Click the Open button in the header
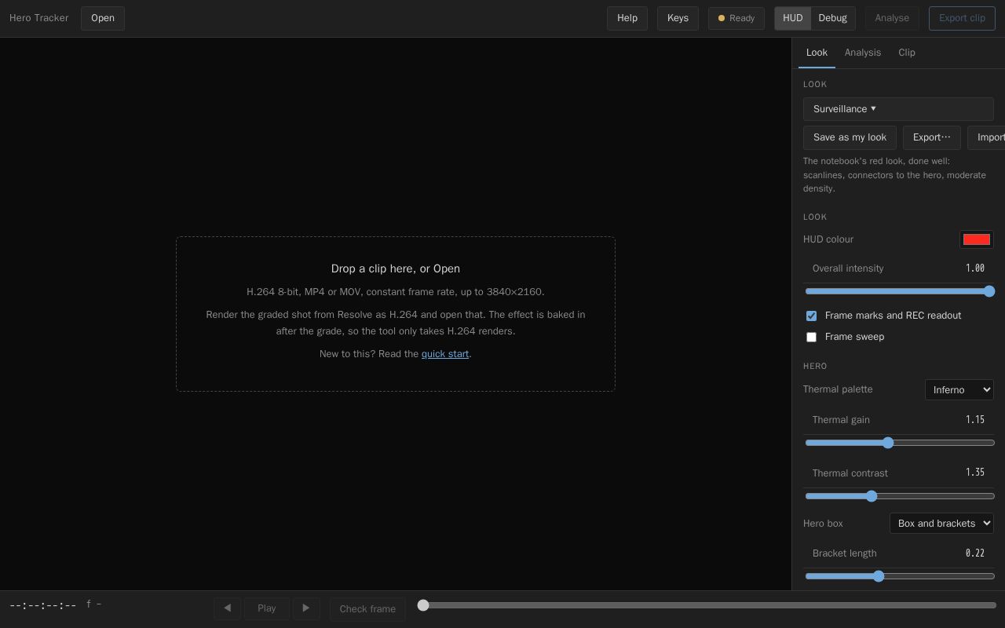 [103, 18]
